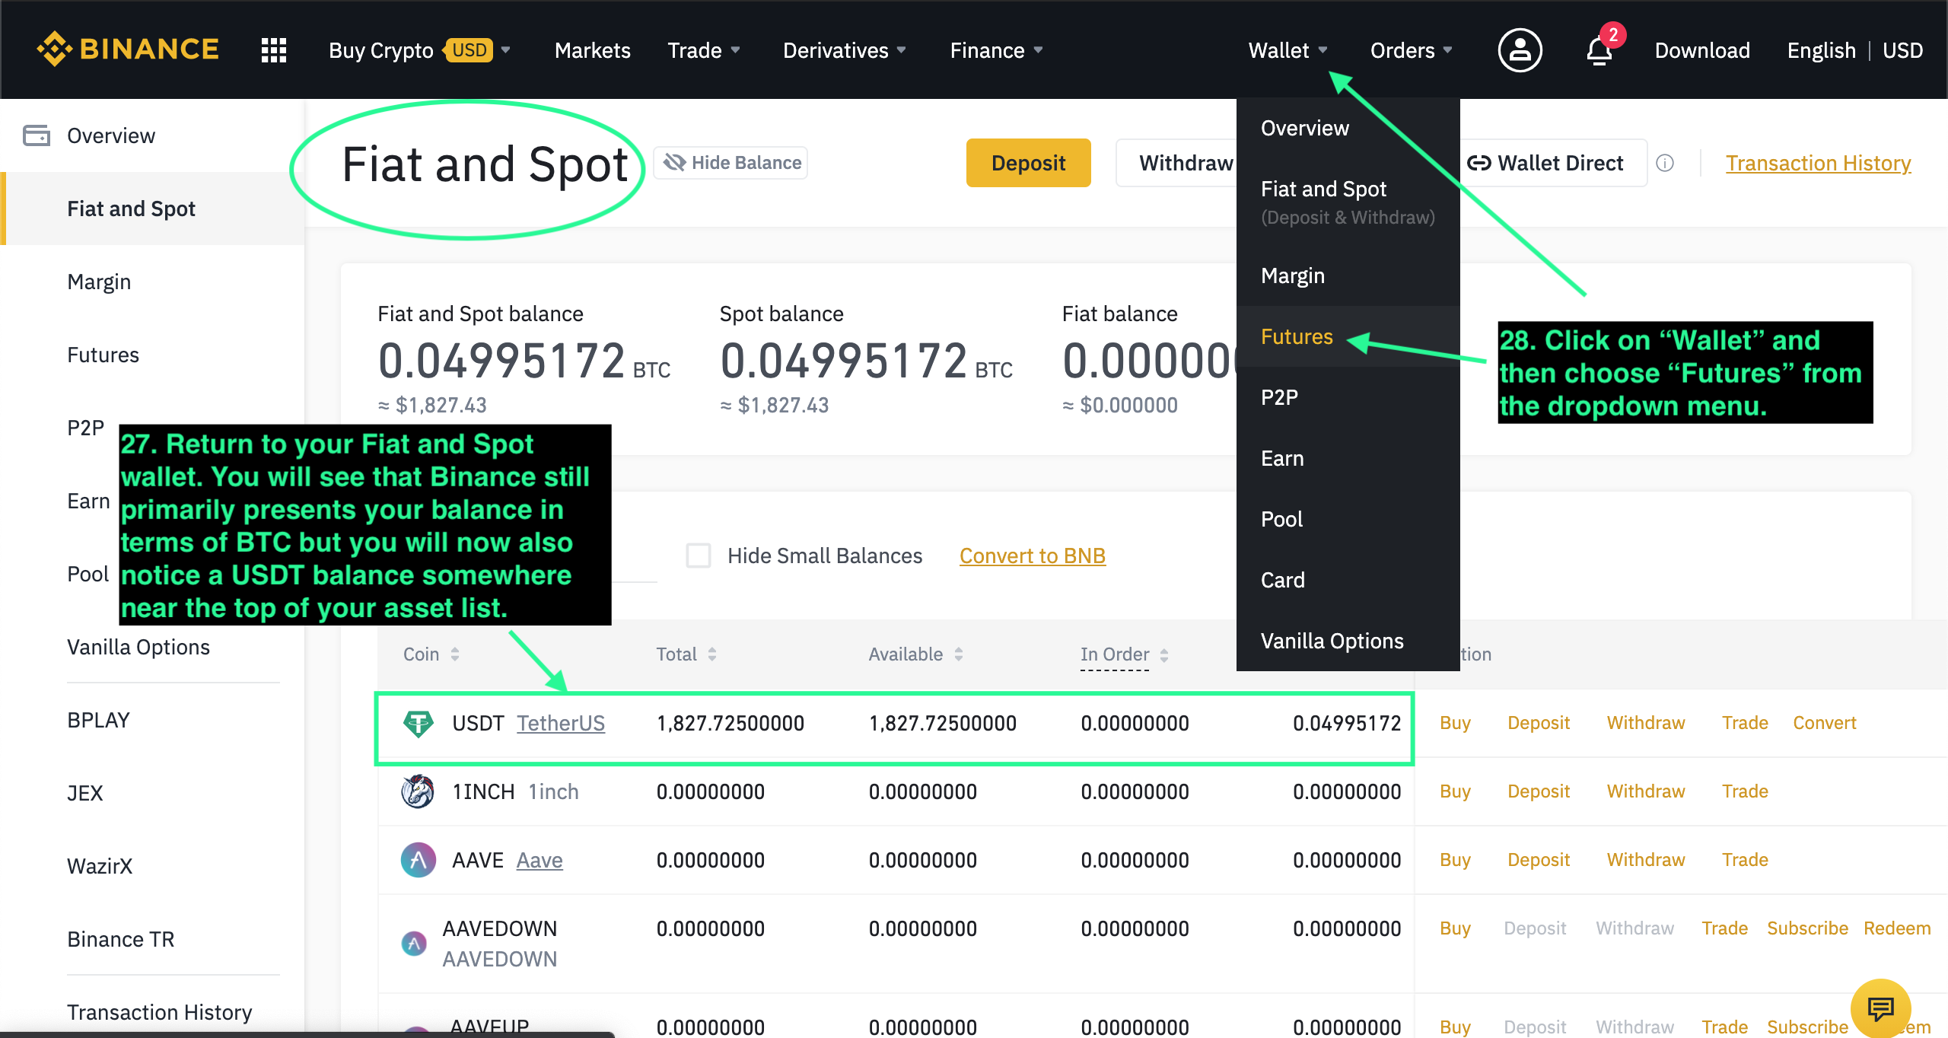Screen dimensions: 1948x1038
Task: Choose Overview from the Wallet dropdown menu
Action: click(x=1348, y=128)
